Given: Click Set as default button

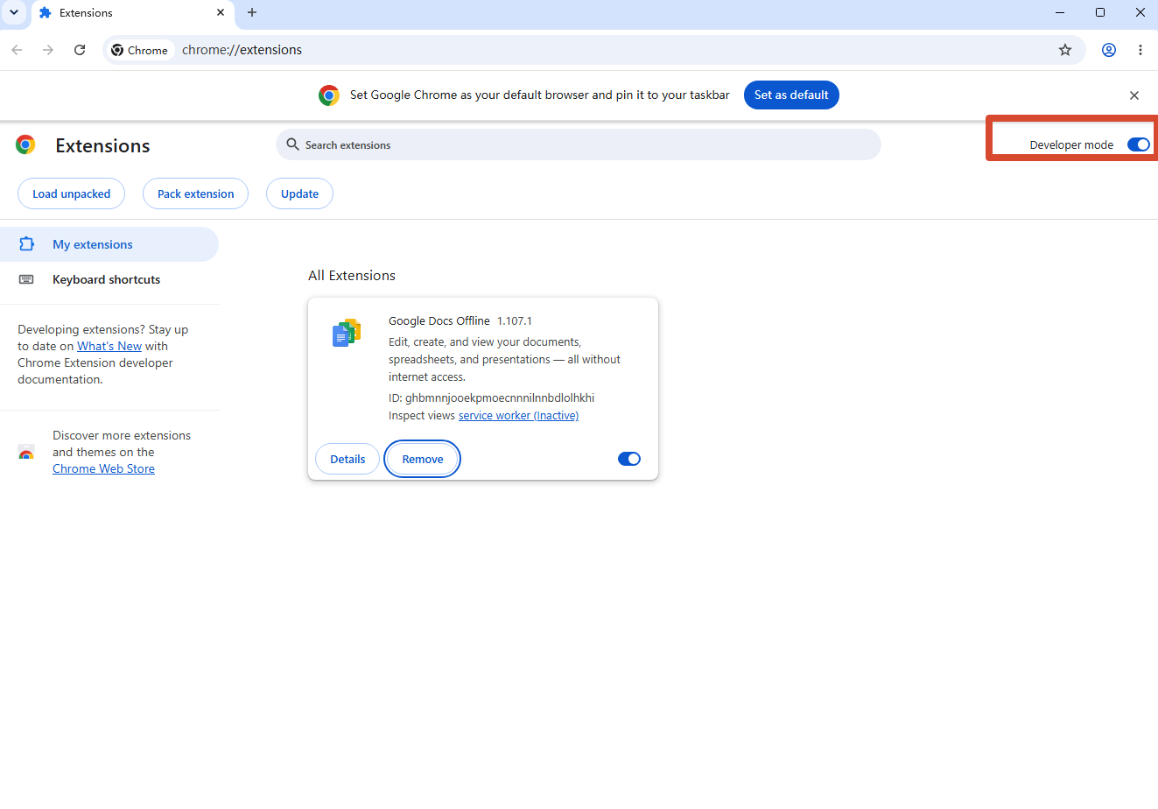Looking at the screenshot, I should [791, 95].
